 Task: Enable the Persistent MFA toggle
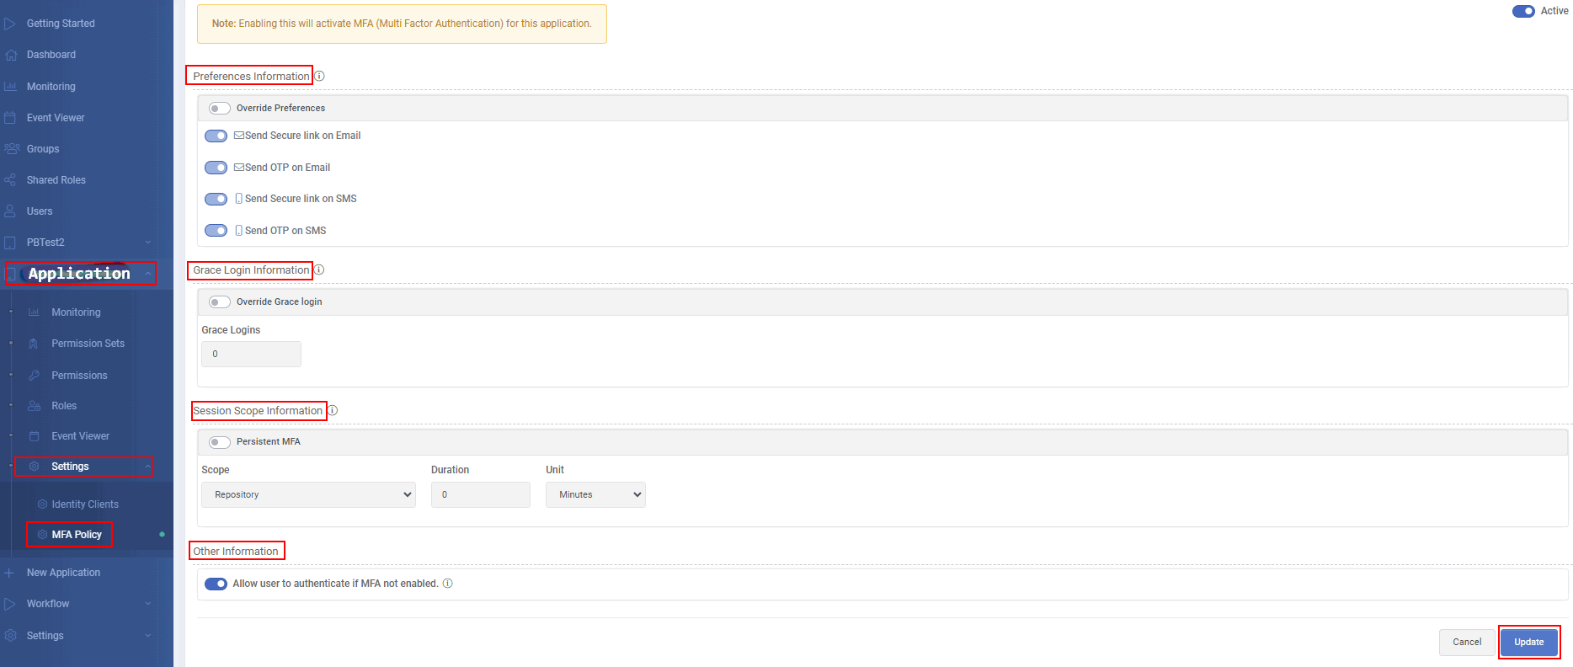click(x=220, y=442)
